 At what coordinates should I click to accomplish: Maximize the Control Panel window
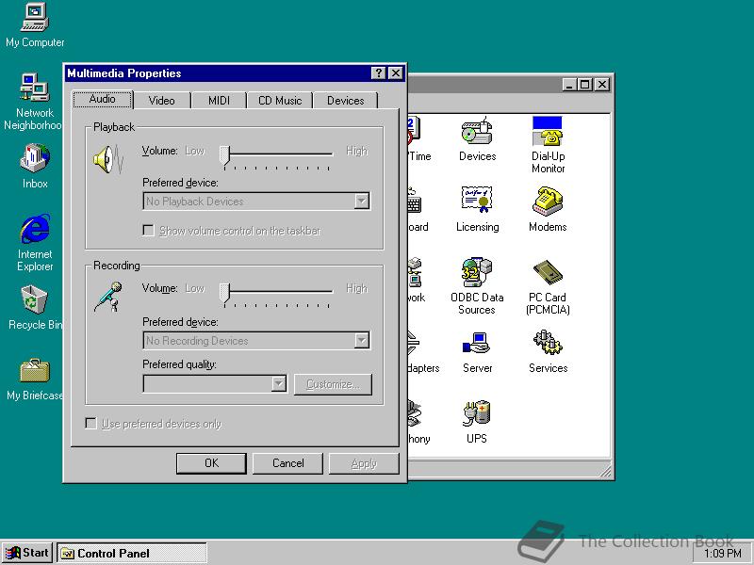tap(584, 85)
